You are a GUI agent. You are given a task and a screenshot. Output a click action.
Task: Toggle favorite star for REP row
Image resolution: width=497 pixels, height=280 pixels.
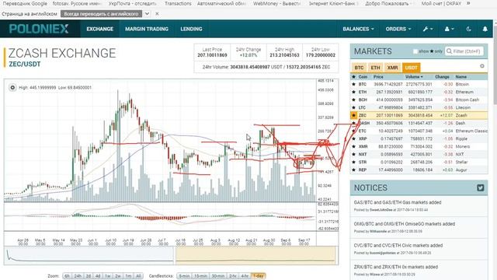click(354, 170)
